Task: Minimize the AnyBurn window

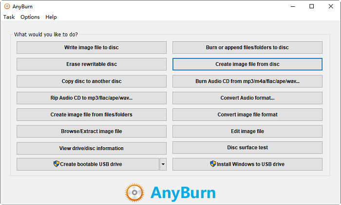Action: click(x=293, y=6)
